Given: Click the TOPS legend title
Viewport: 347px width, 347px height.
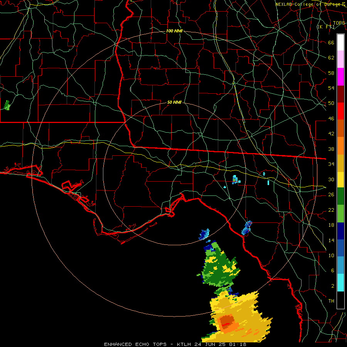Looking at the screenshot, I should [x=339, y=23].
